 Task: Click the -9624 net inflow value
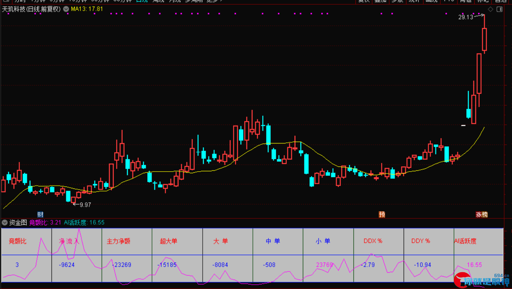click(x=67, y=265)
